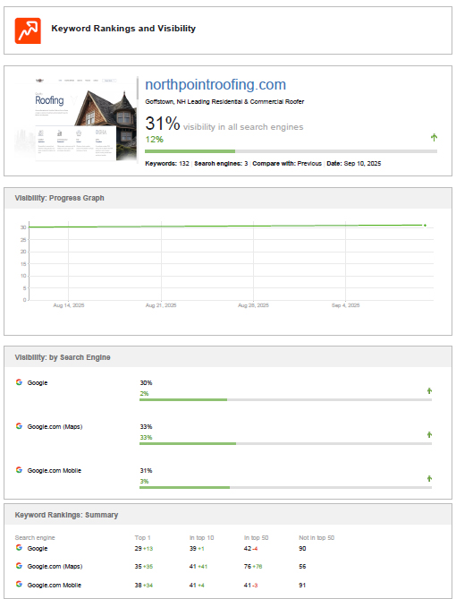Click the "Keywords: 132" text
456x599 pixels.
(x=167, y=164)
